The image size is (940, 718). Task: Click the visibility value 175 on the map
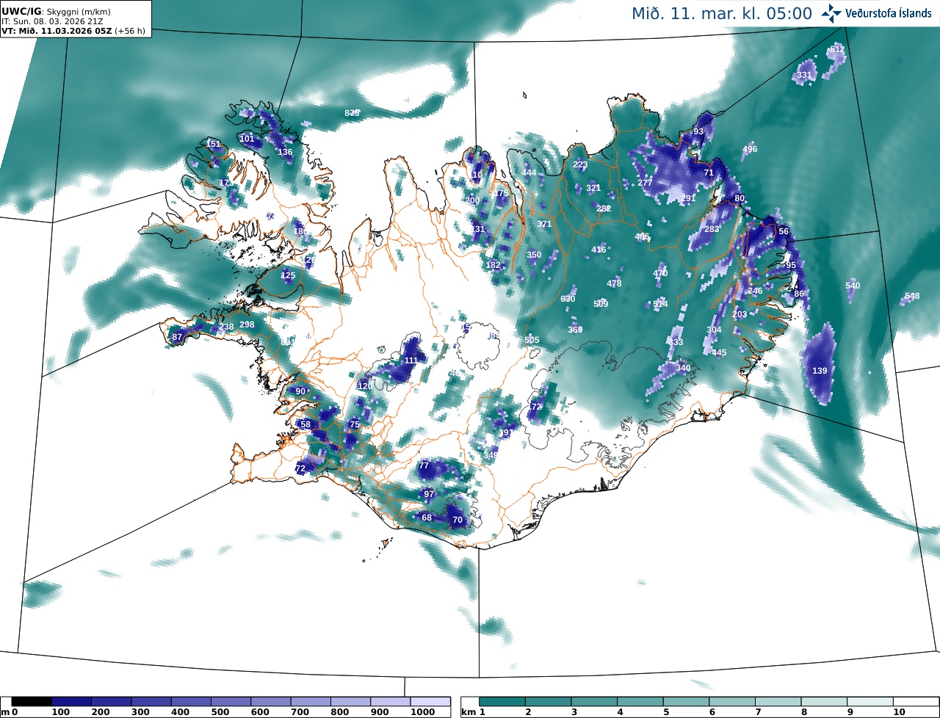(501, 193)
